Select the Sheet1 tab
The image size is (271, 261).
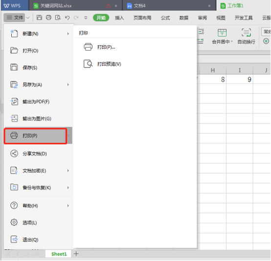tap(59, 254)
